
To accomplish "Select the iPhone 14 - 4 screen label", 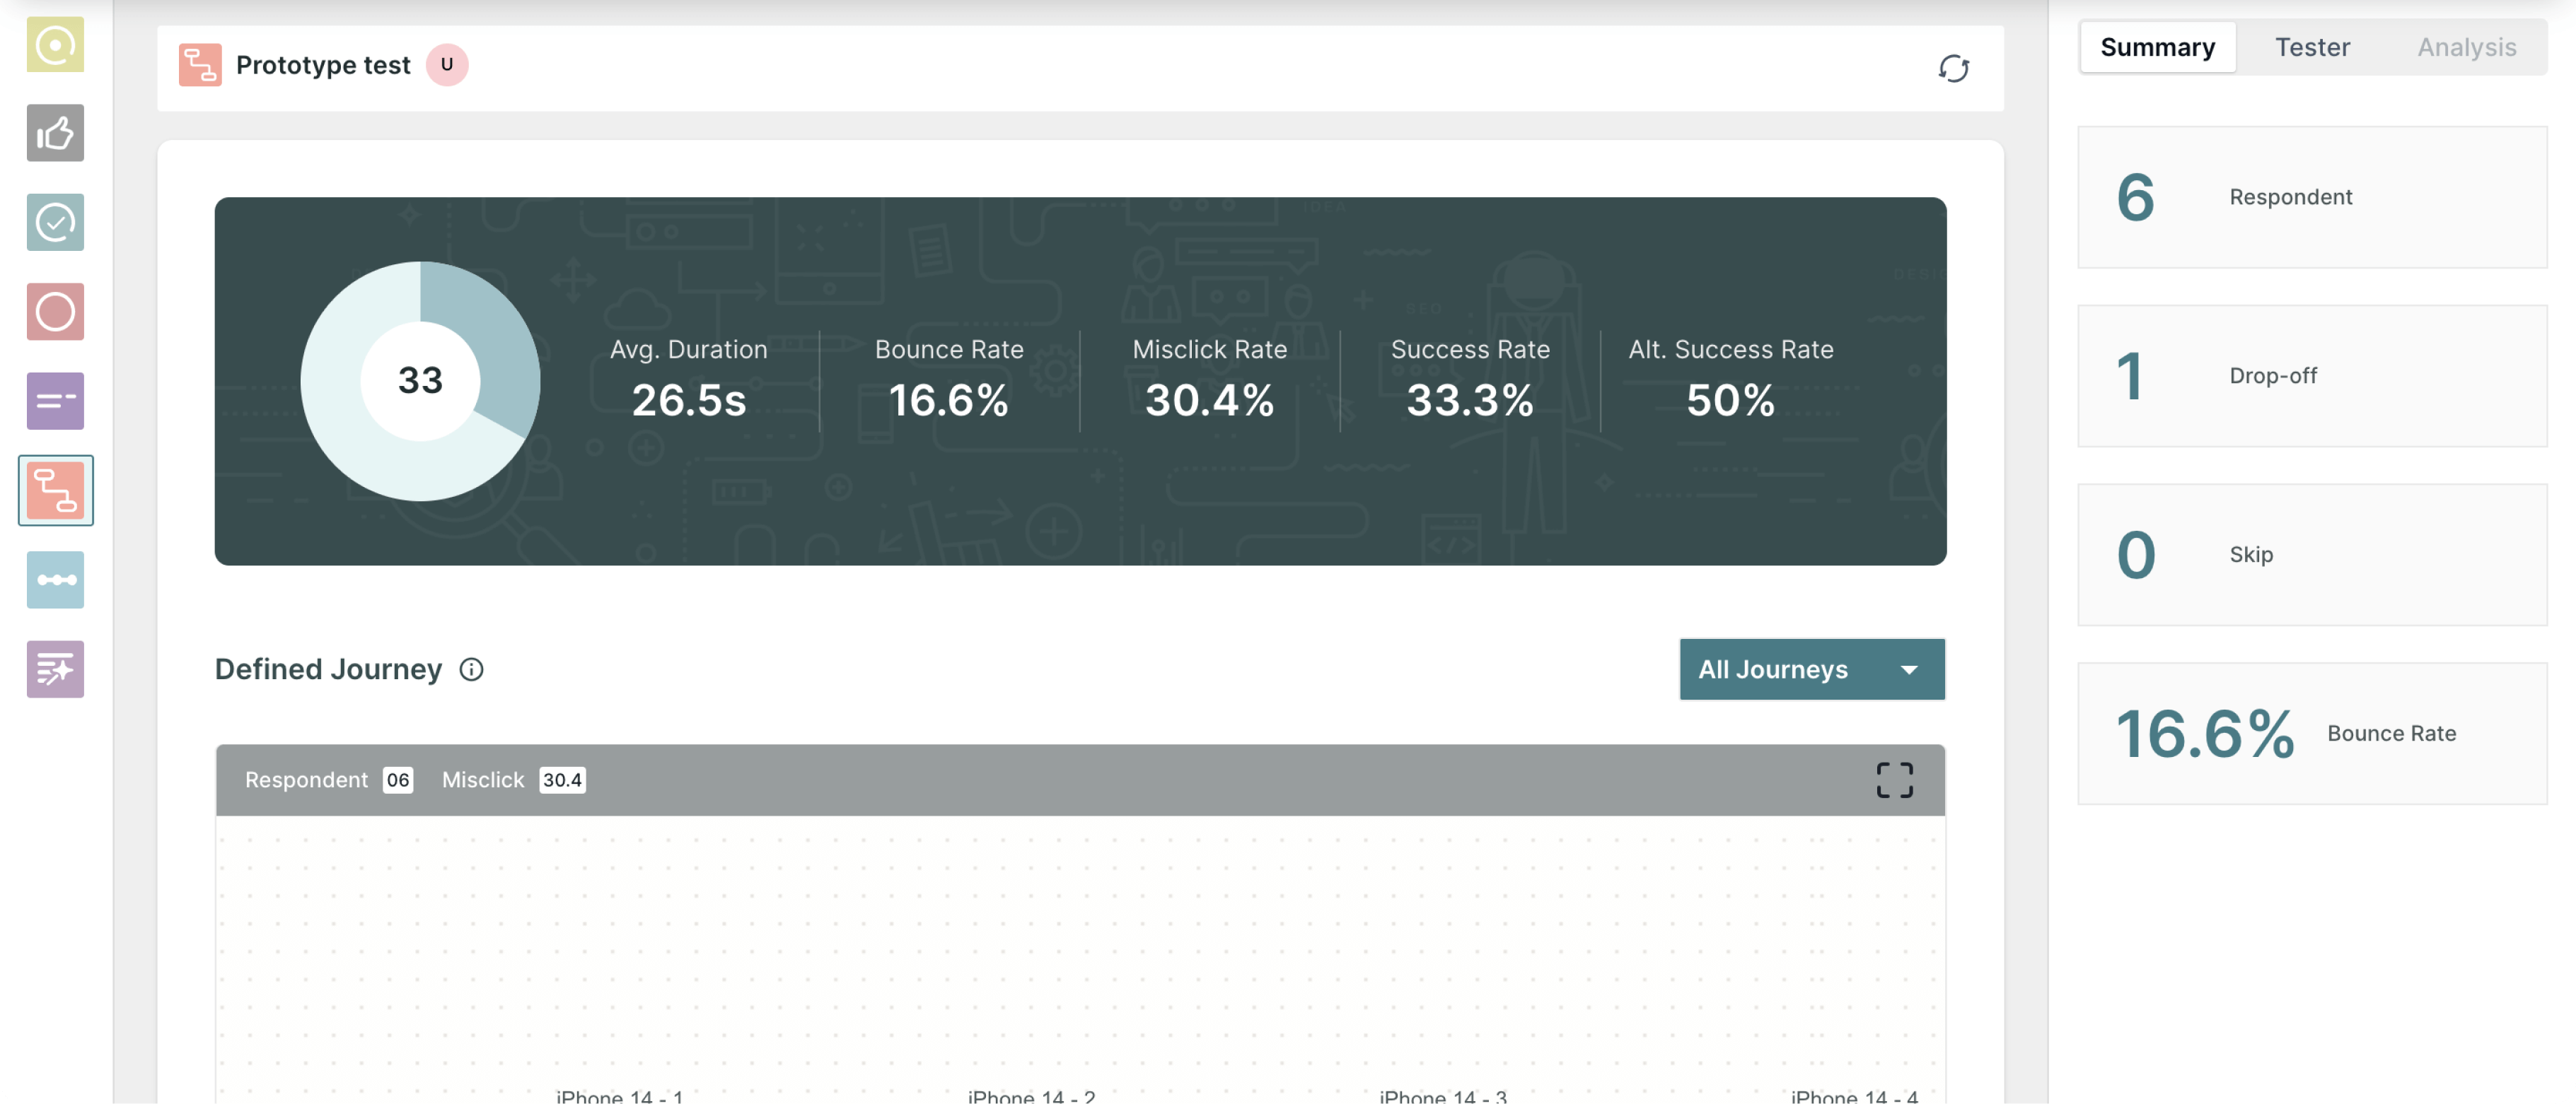I will click(x=1854, y=1096).
